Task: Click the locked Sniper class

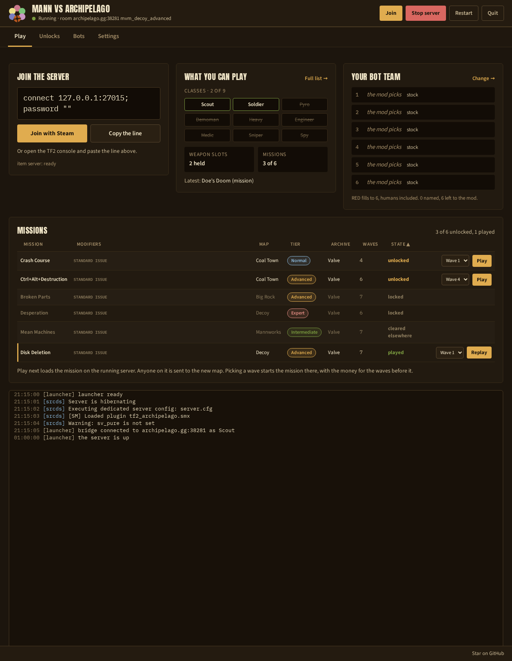Action: click(x=256, y=135)
